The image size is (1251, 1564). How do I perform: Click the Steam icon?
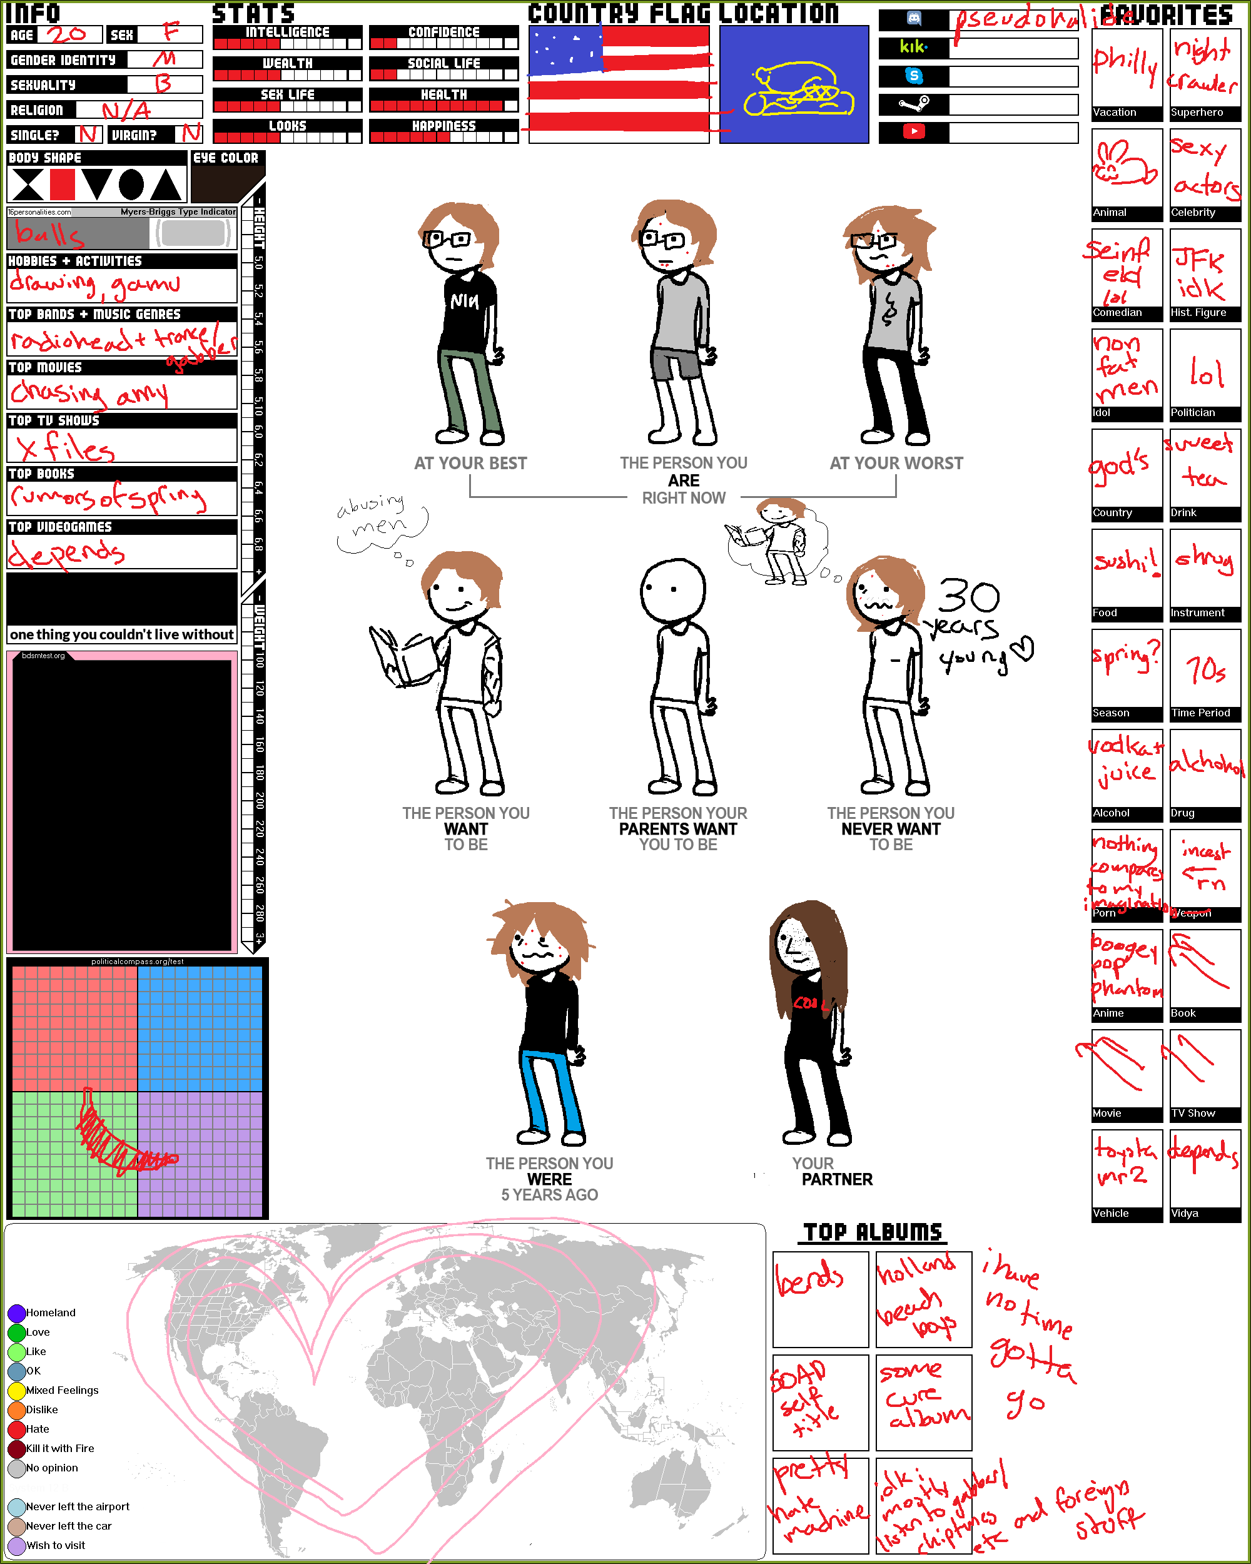point(913,104)
